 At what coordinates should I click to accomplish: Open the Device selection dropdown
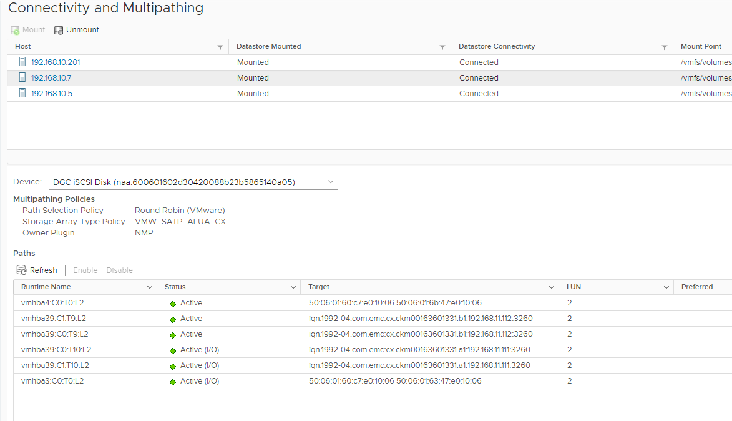tap(331, 182)
